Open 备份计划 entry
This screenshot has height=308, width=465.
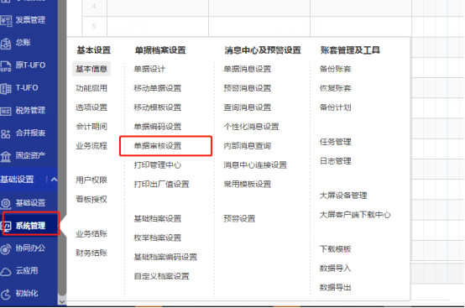tap(335, 107)
